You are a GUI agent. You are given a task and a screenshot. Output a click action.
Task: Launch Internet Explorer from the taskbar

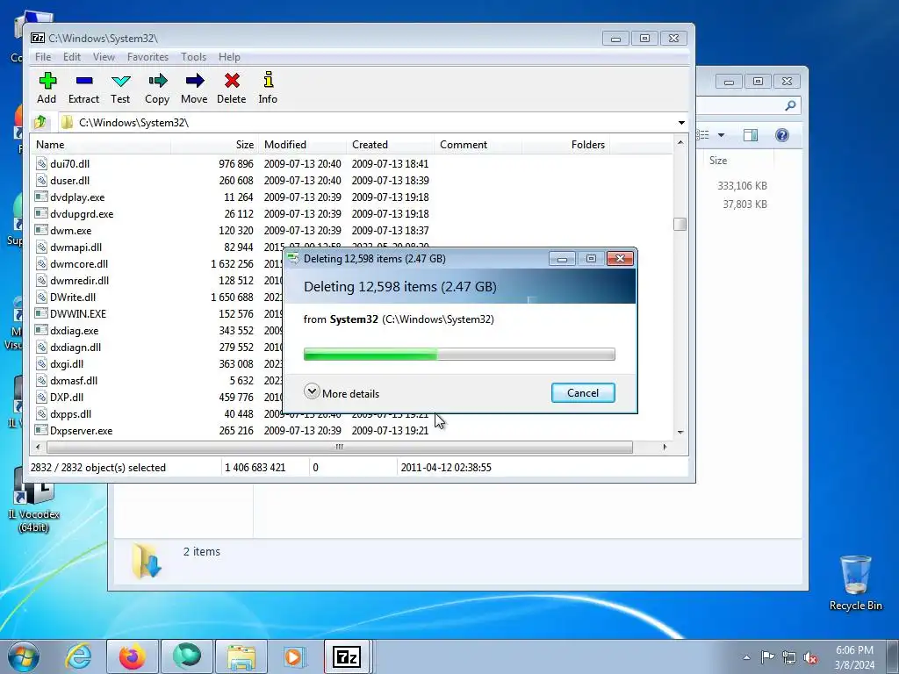click(78, 656)
